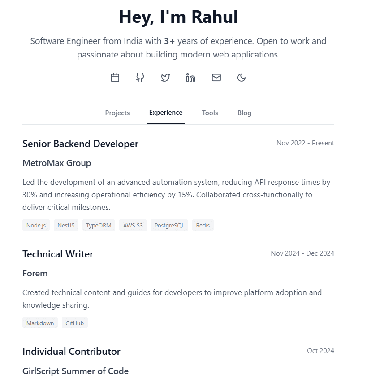The image size is (367, 384).
Task: Click the Node.js skill tag
Action: point(36,225)
